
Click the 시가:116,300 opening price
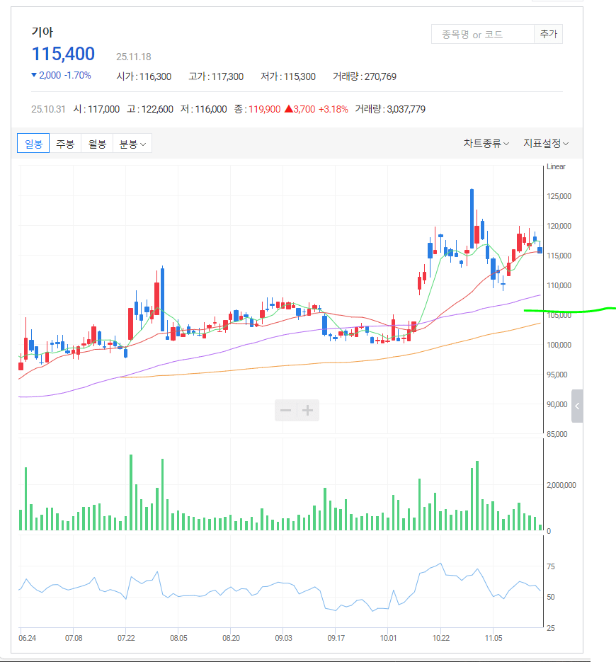(x=144, y=76)
